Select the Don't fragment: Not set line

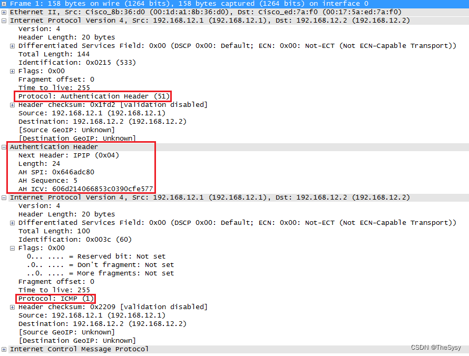pos(100,265)
